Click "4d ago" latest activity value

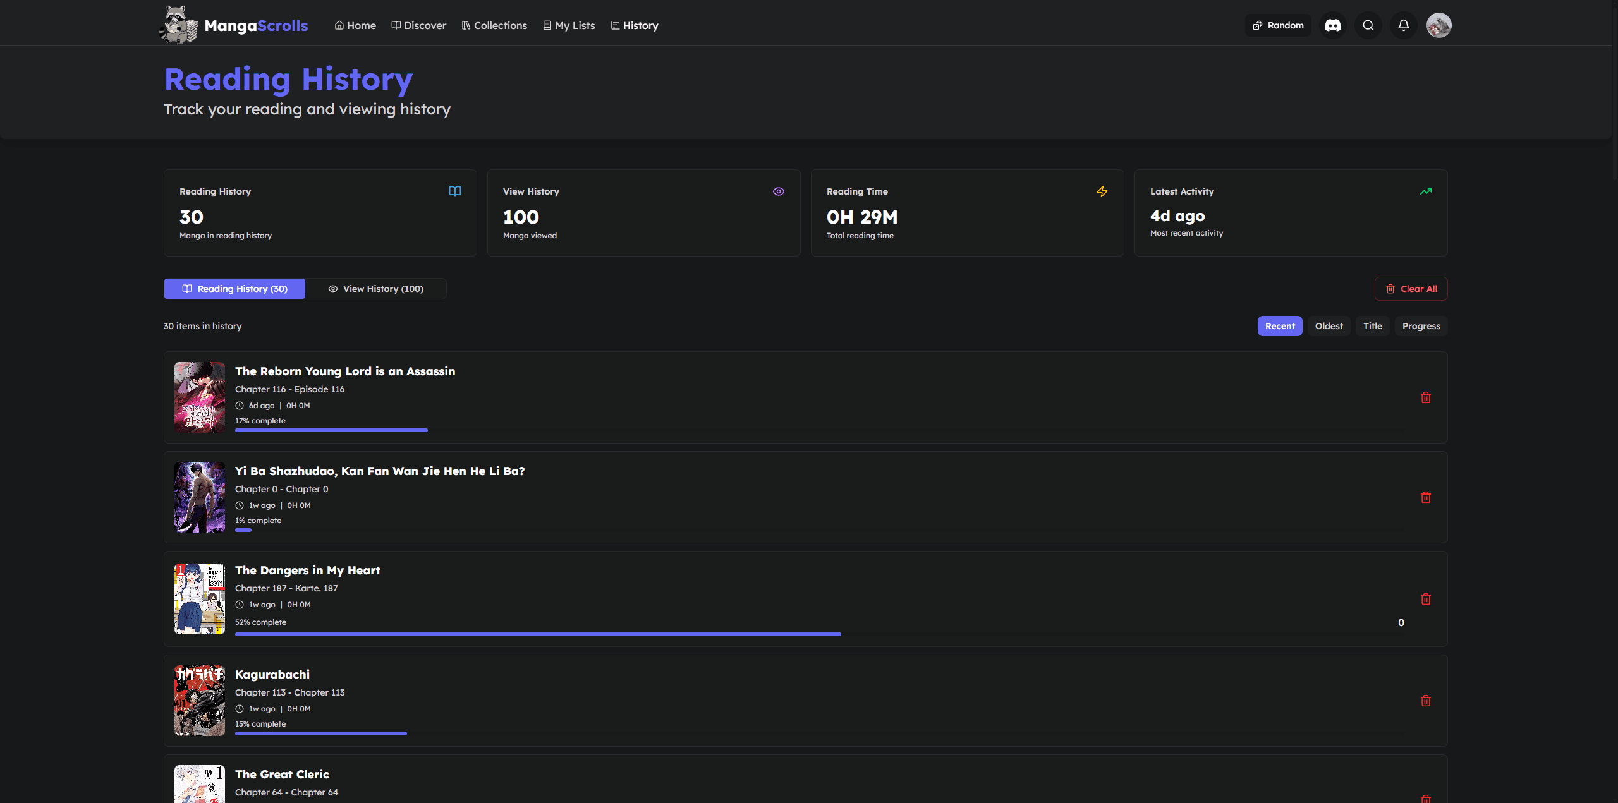tap(1177, 216)
